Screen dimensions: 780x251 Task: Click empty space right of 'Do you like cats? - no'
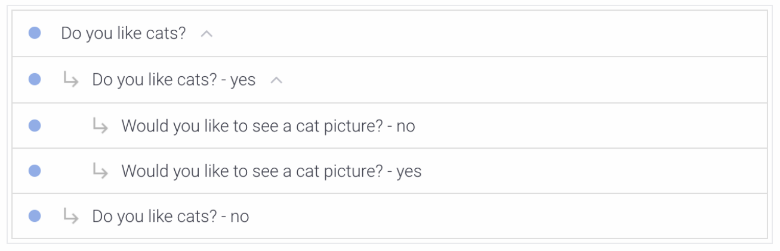pos(507,217)
